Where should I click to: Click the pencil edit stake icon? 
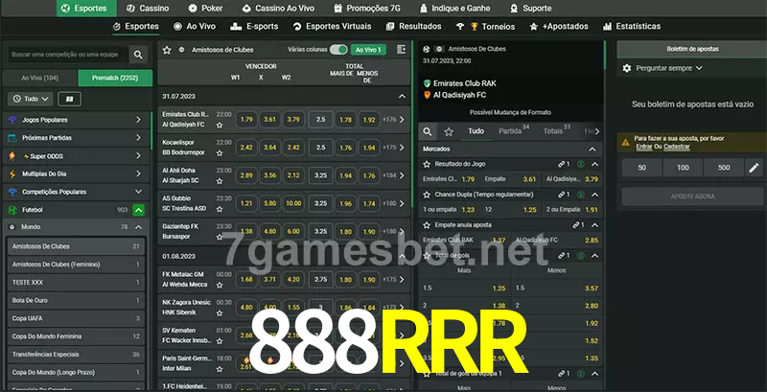pyautogui.click(x=754, y=168)
